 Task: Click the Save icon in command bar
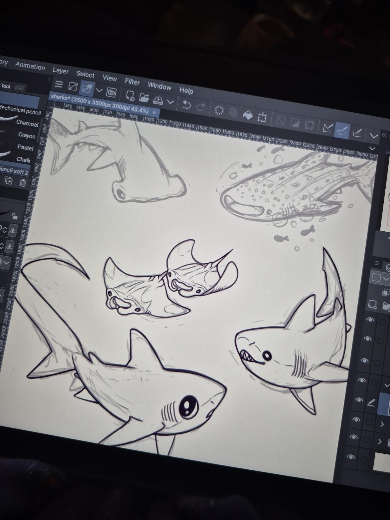[158, 100]
